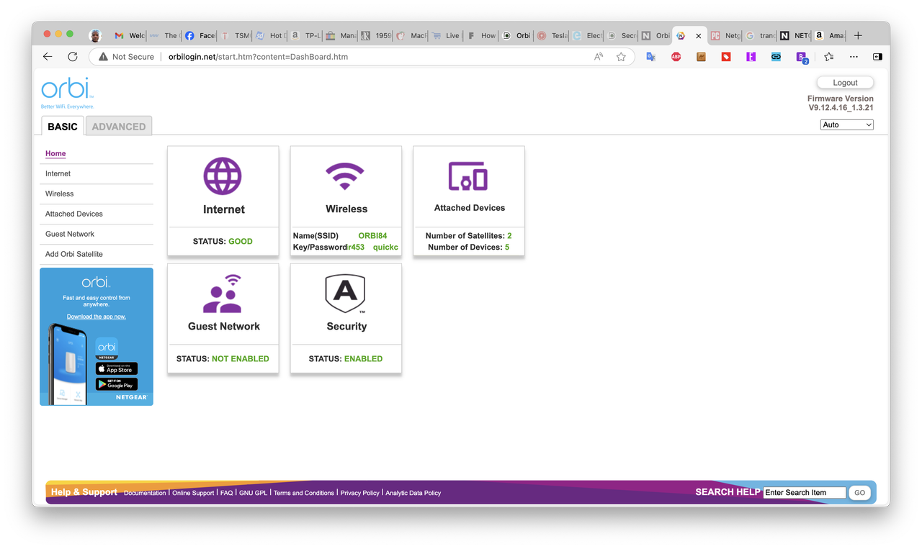Screen dimensions: 922x549
Task: Click the GO search button
Action: 859,493
